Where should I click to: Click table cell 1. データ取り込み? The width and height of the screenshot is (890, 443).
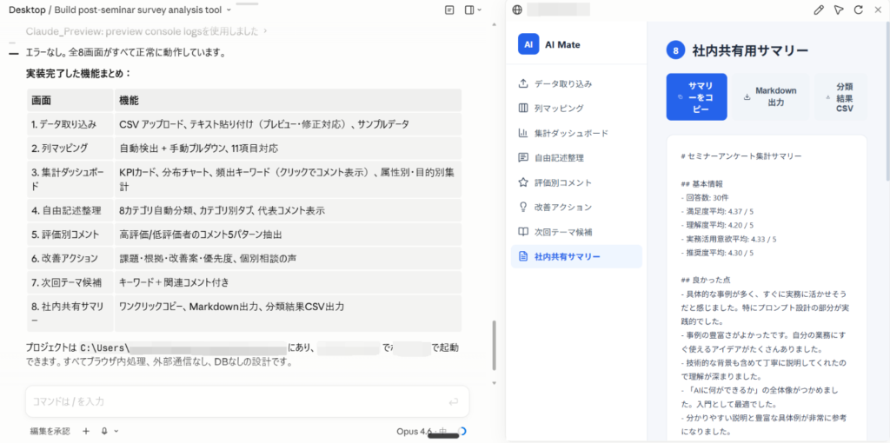pyautogui.click(x=70, y=124)
